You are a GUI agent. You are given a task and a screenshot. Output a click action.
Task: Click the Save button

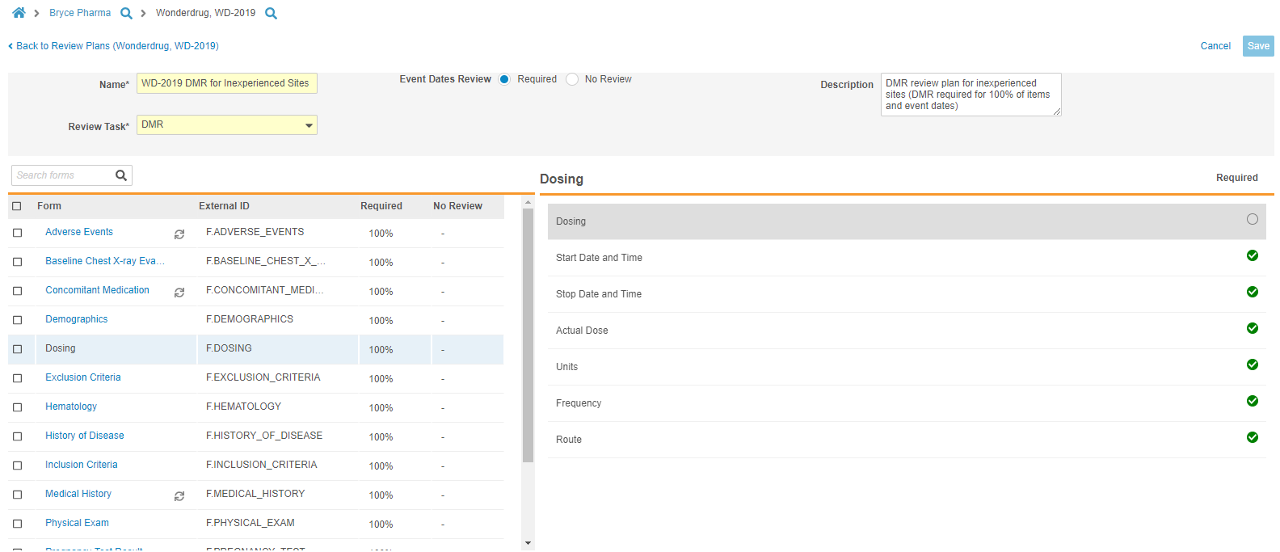(x=1257, y=46)
